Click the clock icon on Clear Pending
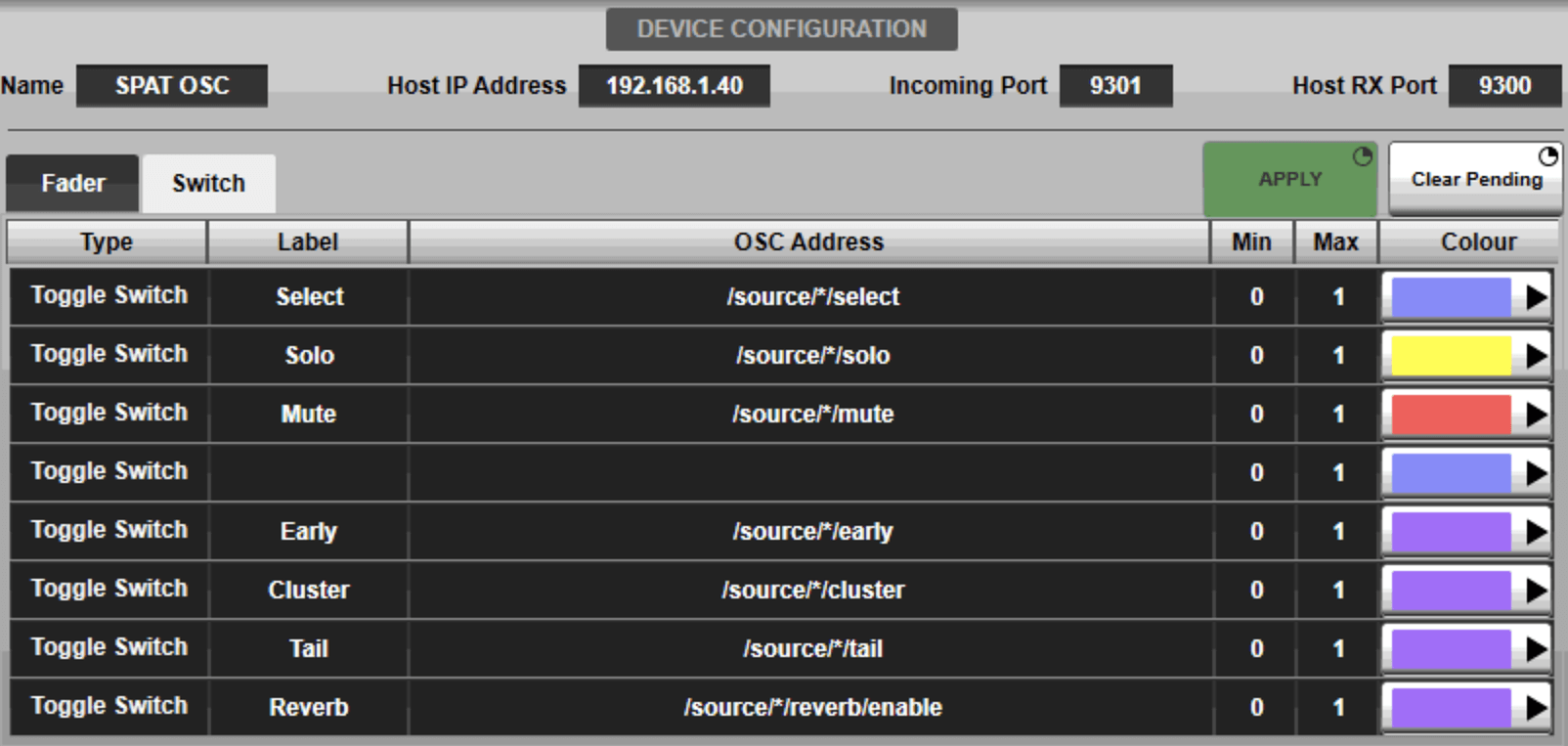 pos(1548,156)
